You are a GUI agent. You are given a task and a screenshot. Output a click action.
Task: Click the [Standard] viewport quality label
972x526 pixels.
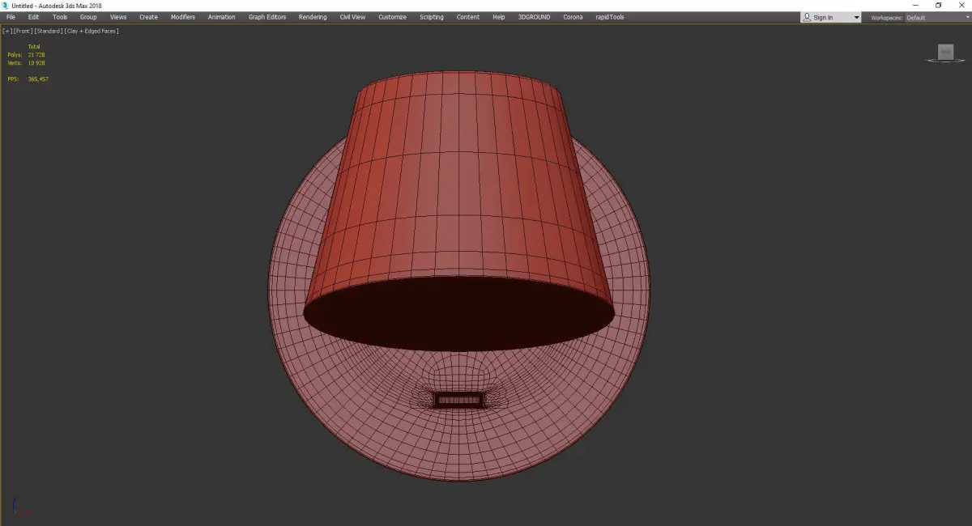click(x=47, y=31)
